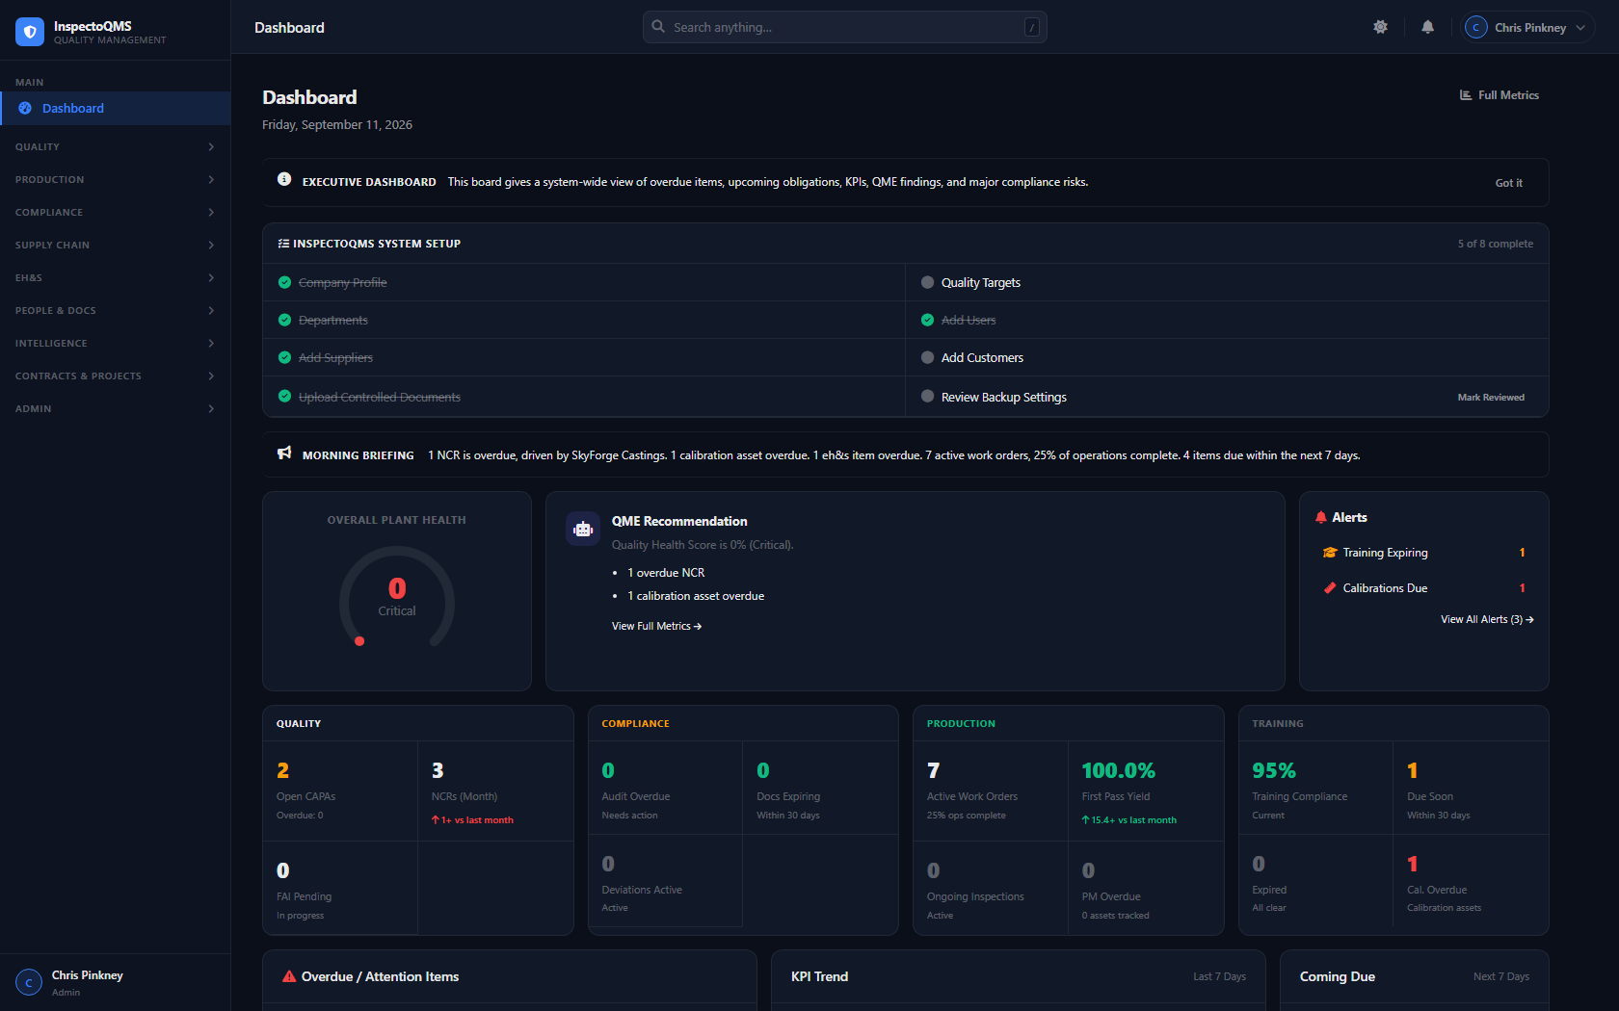Image resolution: width=1619 pixels, height=1011 pixels.
Task: Click Chris Pinkney avatar in top bar
Action: 1475,28
